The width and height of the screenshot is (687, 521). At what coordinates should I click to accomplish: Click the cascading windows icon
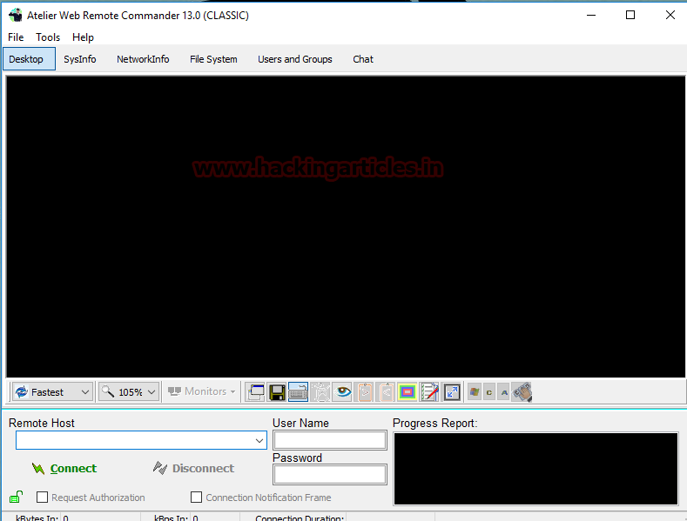[255, 392]
